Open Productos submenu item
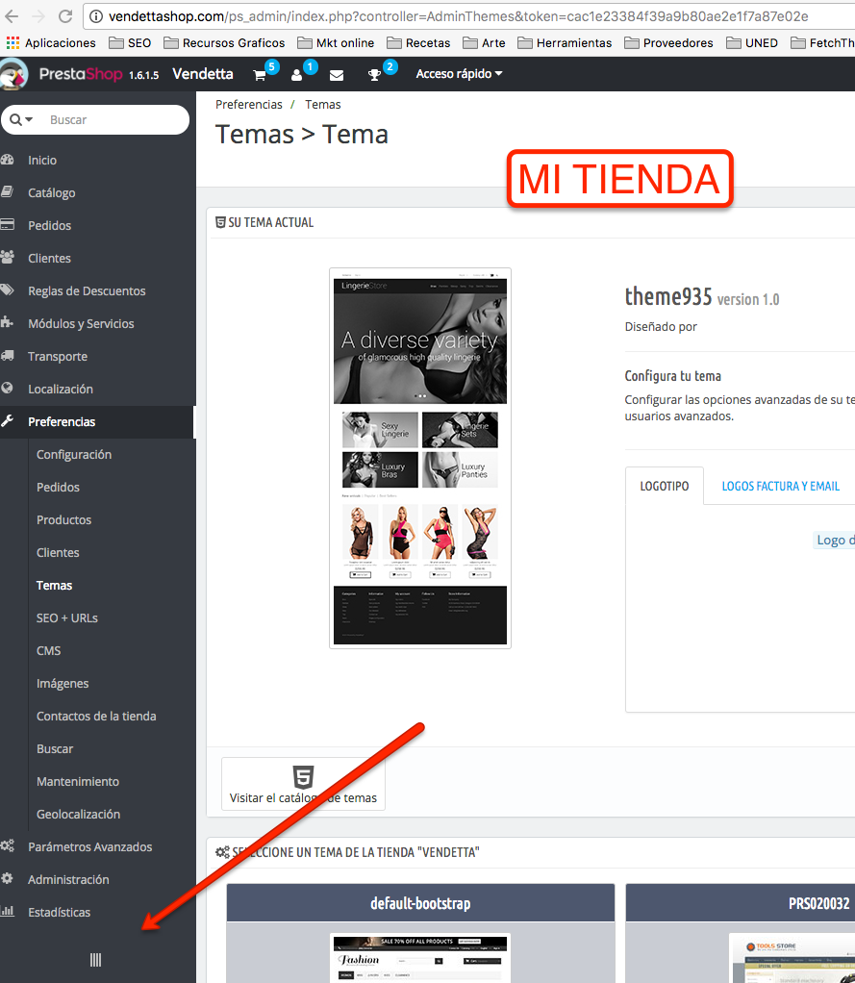Screen dimensions: 855x983 (63, 519)
